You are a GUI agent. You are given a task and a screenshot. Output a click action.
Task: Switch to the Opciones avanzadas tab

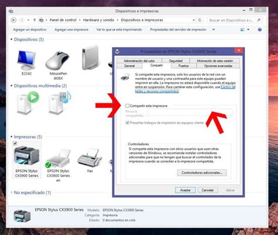pyautogui.click(x=218, y=66)
